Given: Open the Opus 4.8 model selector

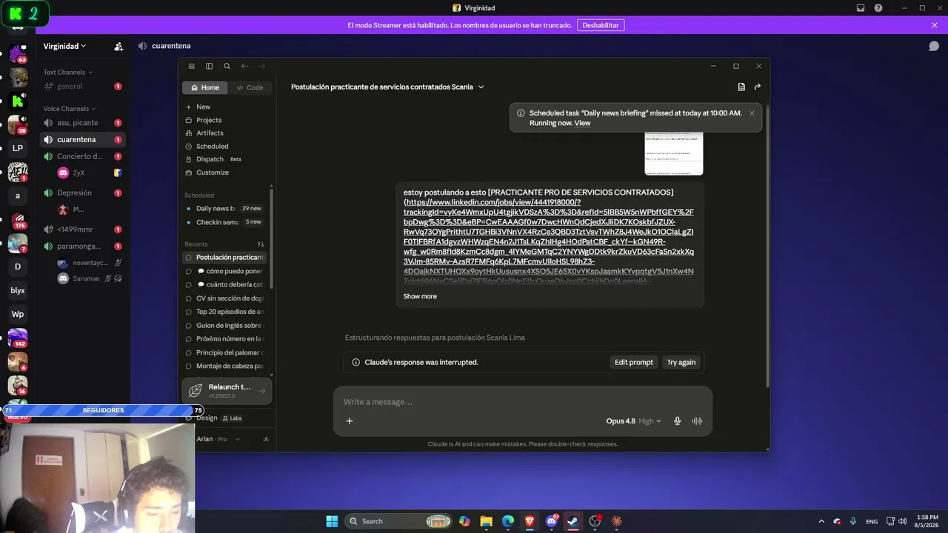Looking at the screenshot, I should click(633, 421).
